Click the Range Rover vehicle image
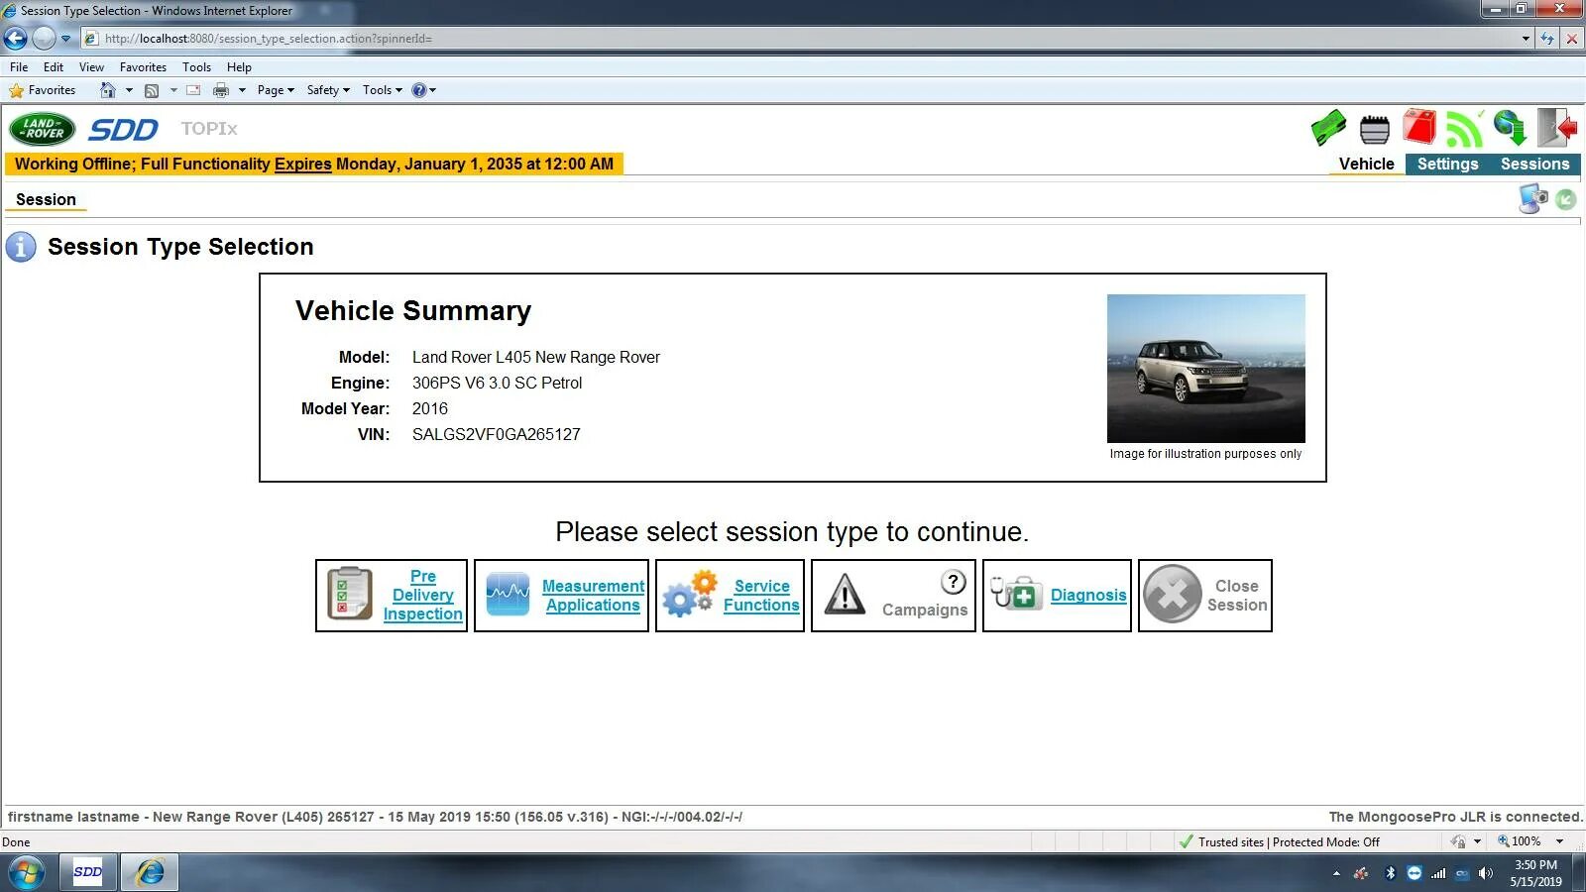The width and height of the screenshot is (1586, 892). tap(1205, 369)
